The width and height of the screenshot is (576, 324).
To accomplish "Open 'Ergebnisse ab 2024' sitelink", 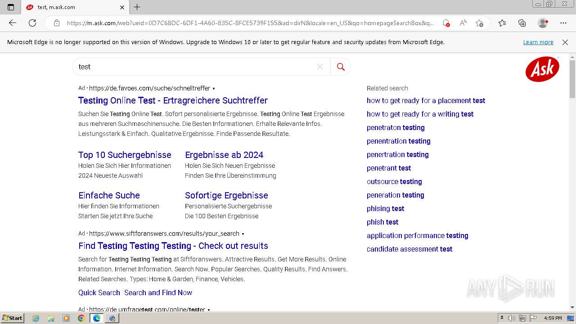I will coord(224,155).
